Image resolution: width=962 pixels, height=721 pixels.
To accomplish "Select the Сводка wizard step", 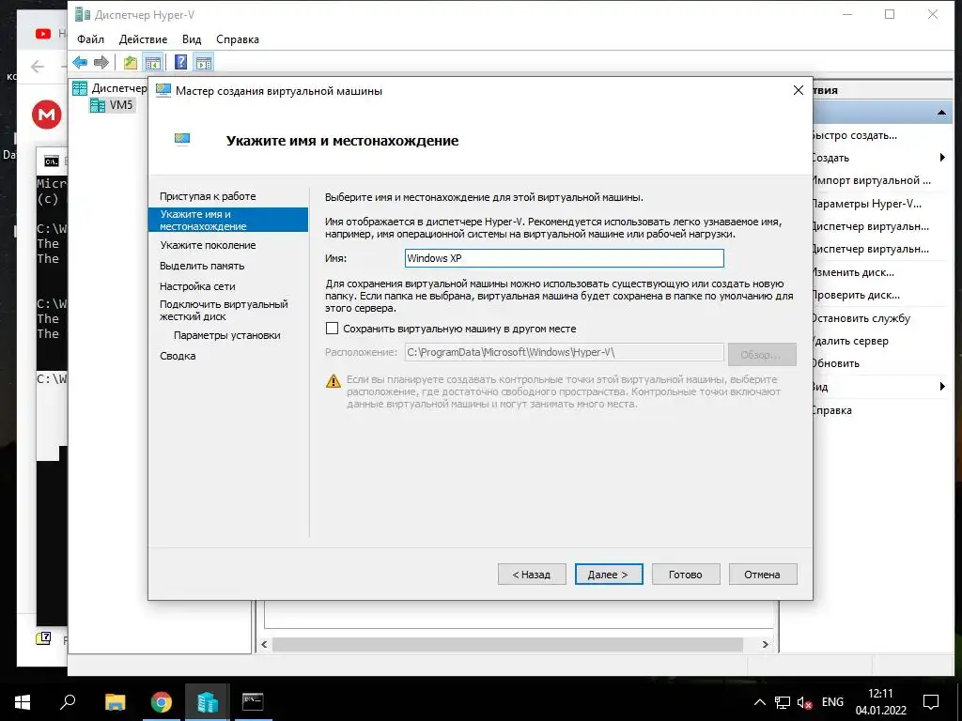I will pos(178,356).
